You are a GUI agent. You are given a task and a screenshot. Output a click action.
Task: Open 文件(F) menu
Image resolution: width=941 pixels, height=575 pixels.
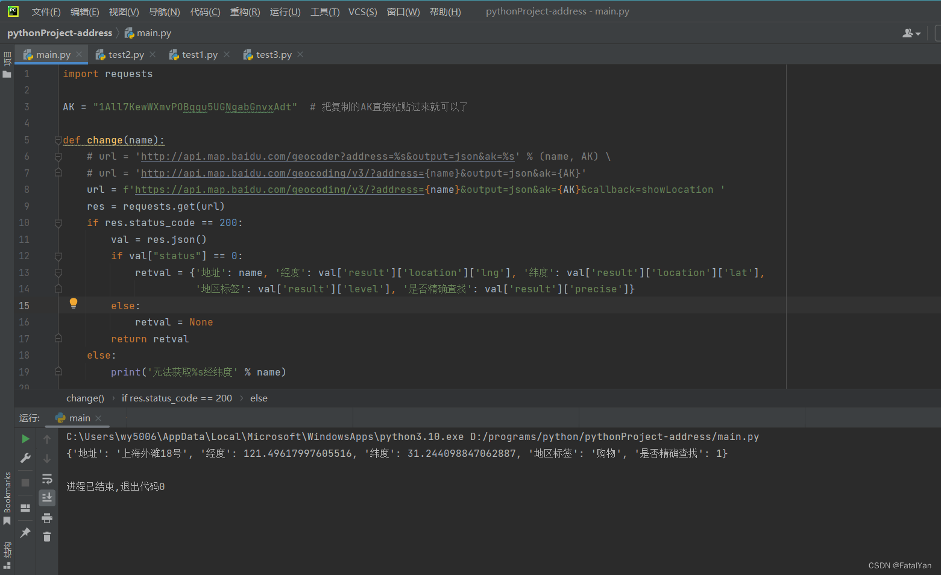pos(46,11)
